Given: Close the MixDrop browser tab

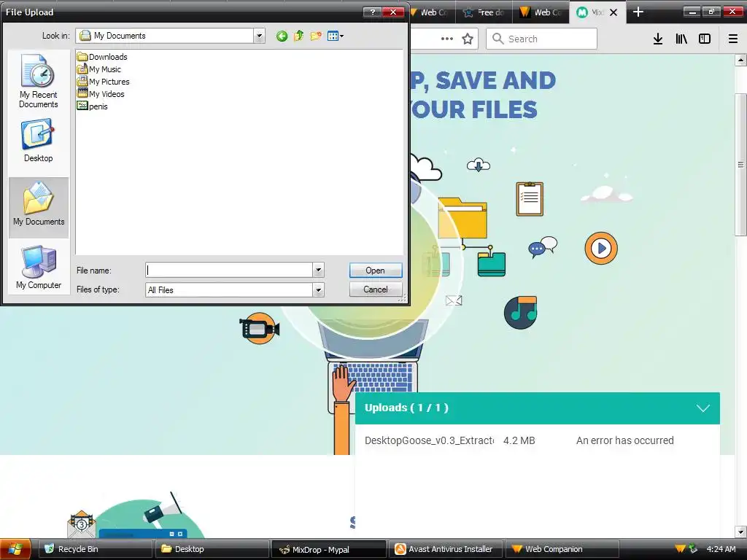Looking at the screenshot, I should point(614,12).
